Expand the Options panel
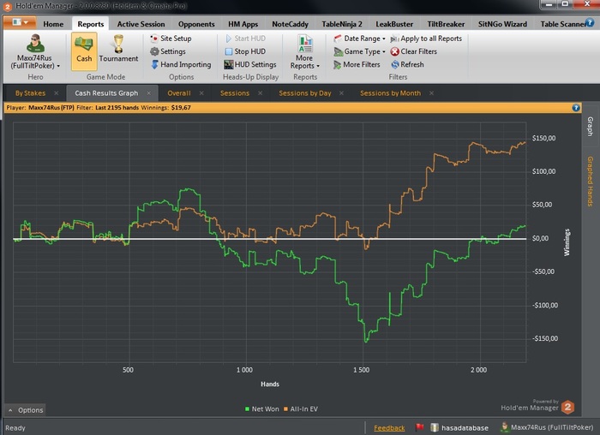 (x=26, y=410)
